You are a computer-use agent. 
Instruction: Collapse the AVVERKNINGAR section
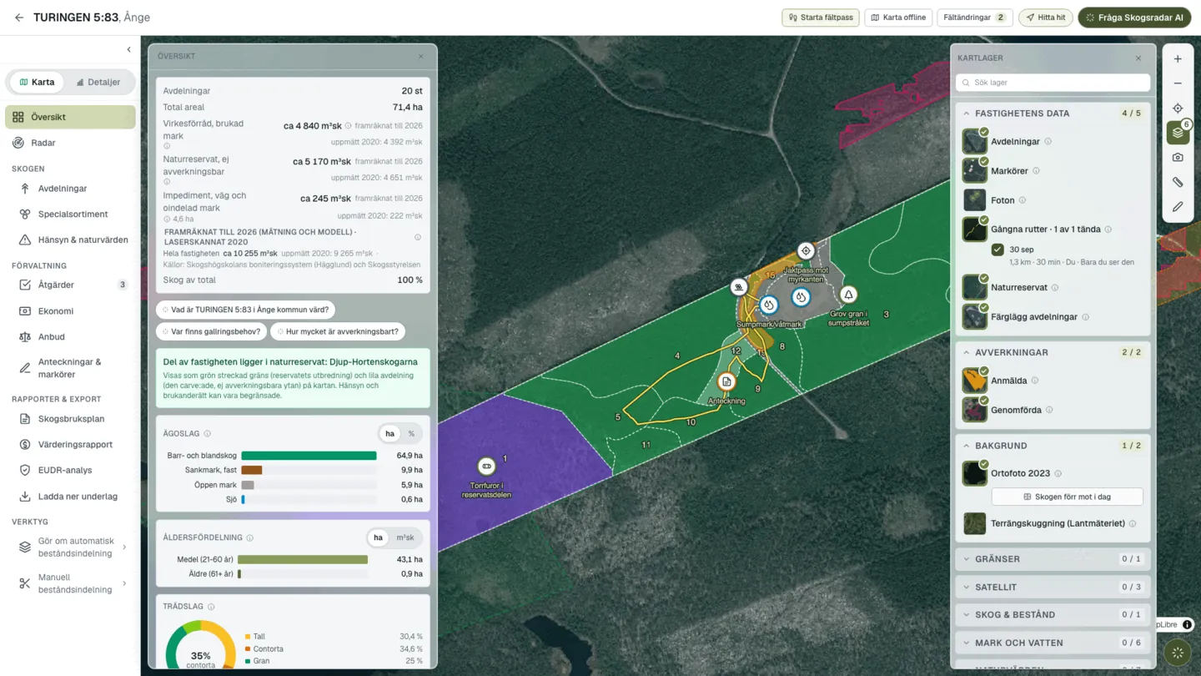[x=966, y=352]
